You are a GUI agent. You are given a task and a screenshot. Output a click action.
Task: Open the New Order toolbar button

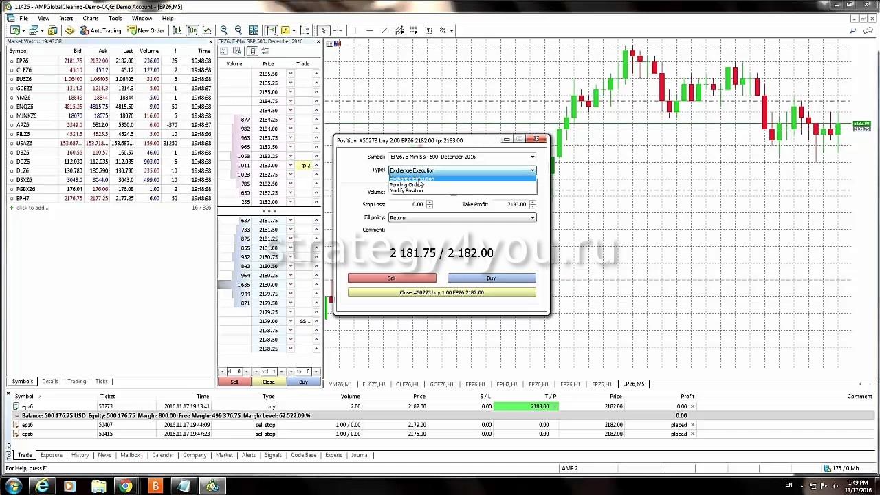pos(146,30)
